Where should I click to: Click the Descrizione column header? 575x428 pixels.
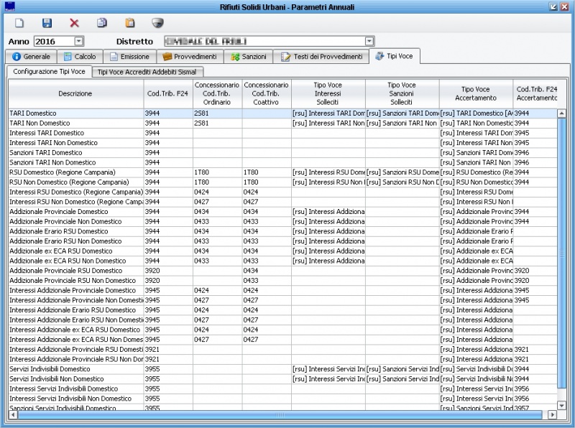tap(75, 93)
